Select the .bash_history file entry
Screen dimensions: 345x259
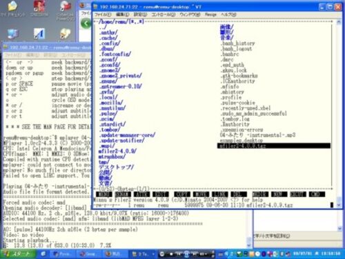pyautogui.click(x=237, y=43)
